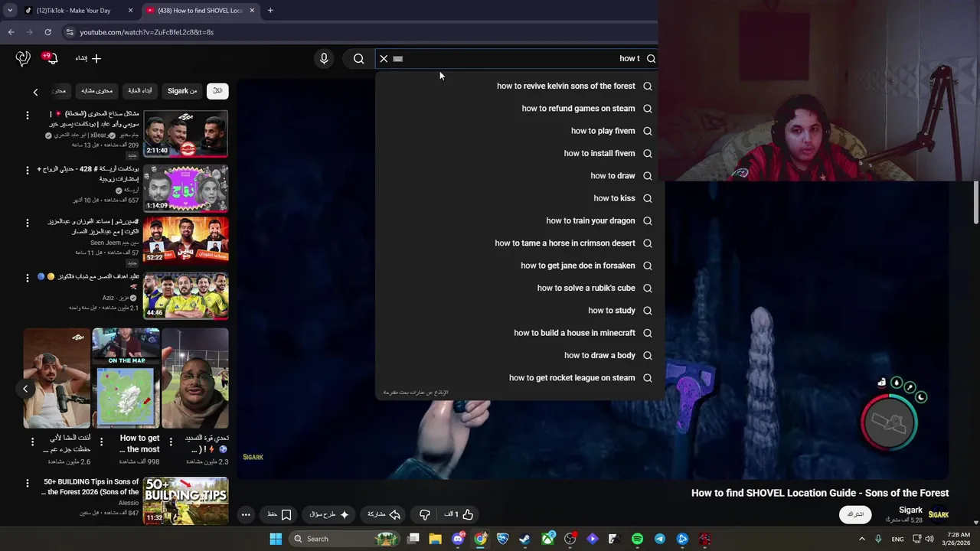
Task: Open Telegram from the taskbar
Action: tap(660, 539)
